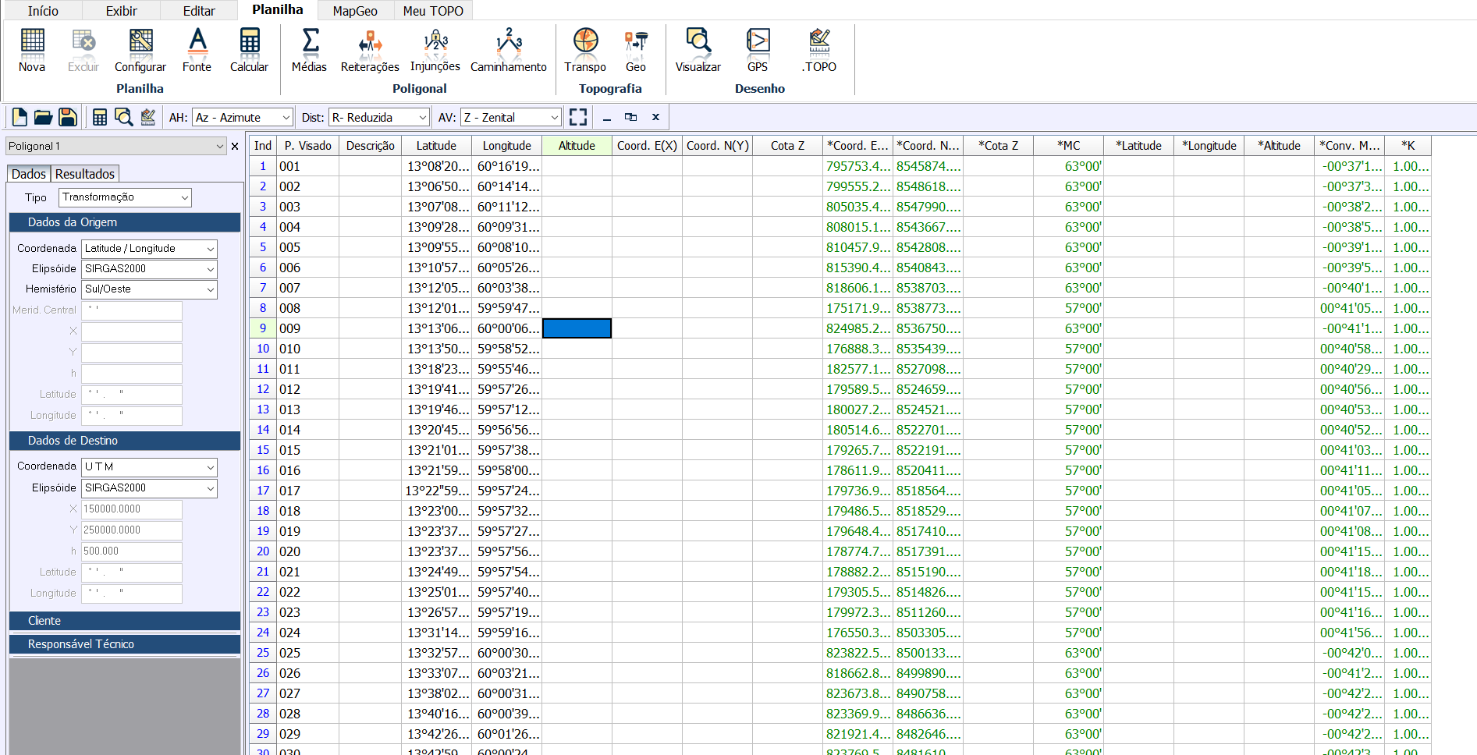This screenshot has height=755, width=1477.
Task: Switch to the Resultados tab
Action: tap(85, 174)
